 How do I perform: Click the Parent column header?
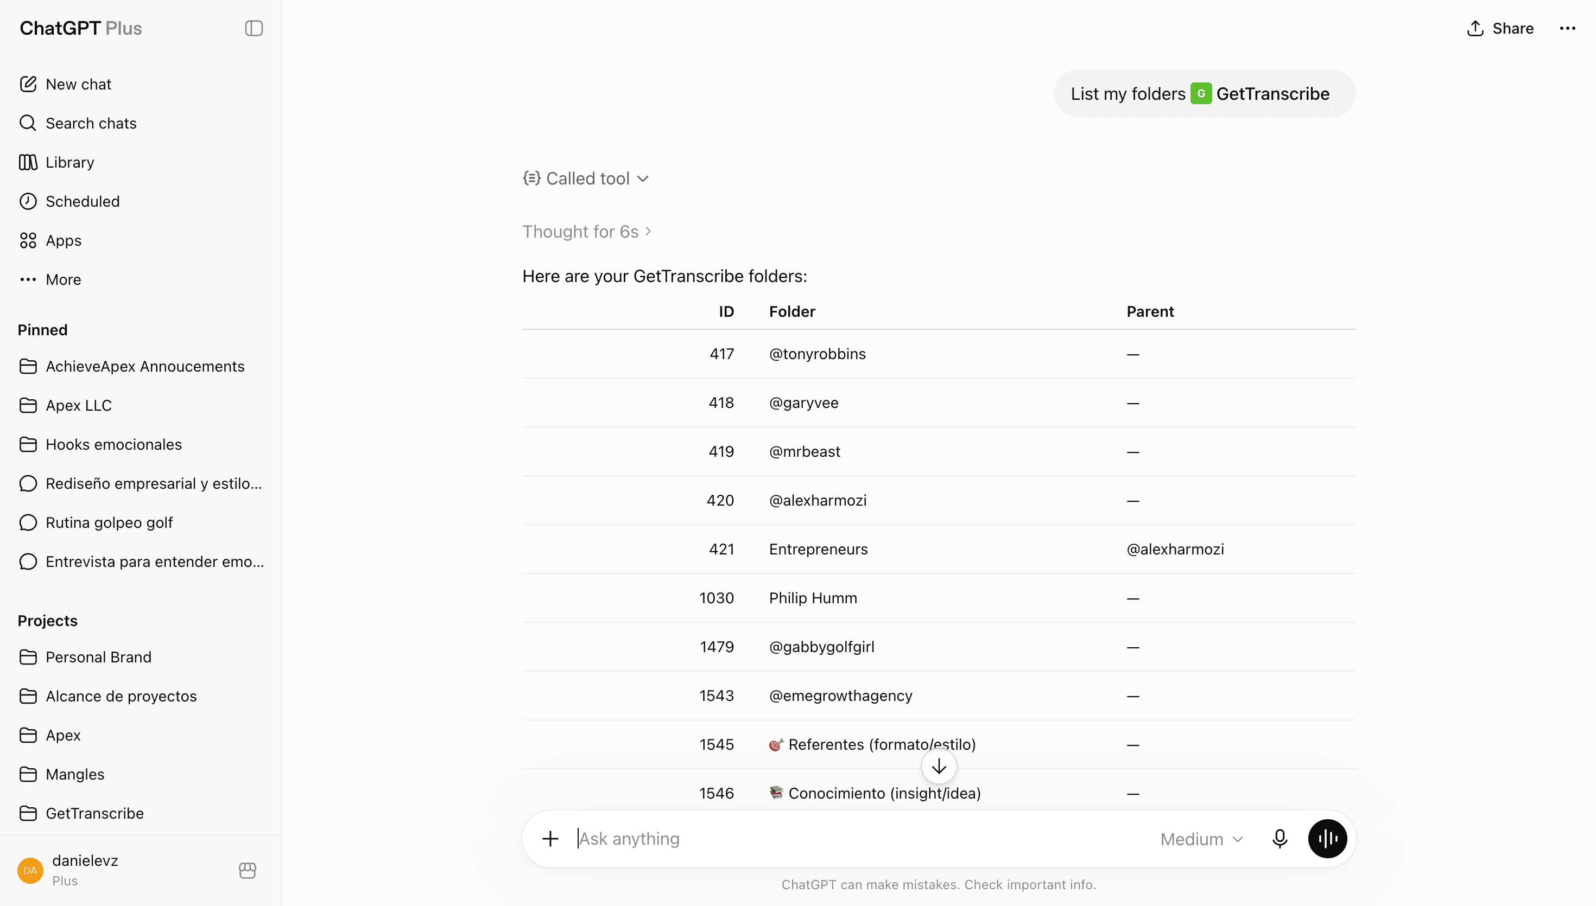[1150, 312]
